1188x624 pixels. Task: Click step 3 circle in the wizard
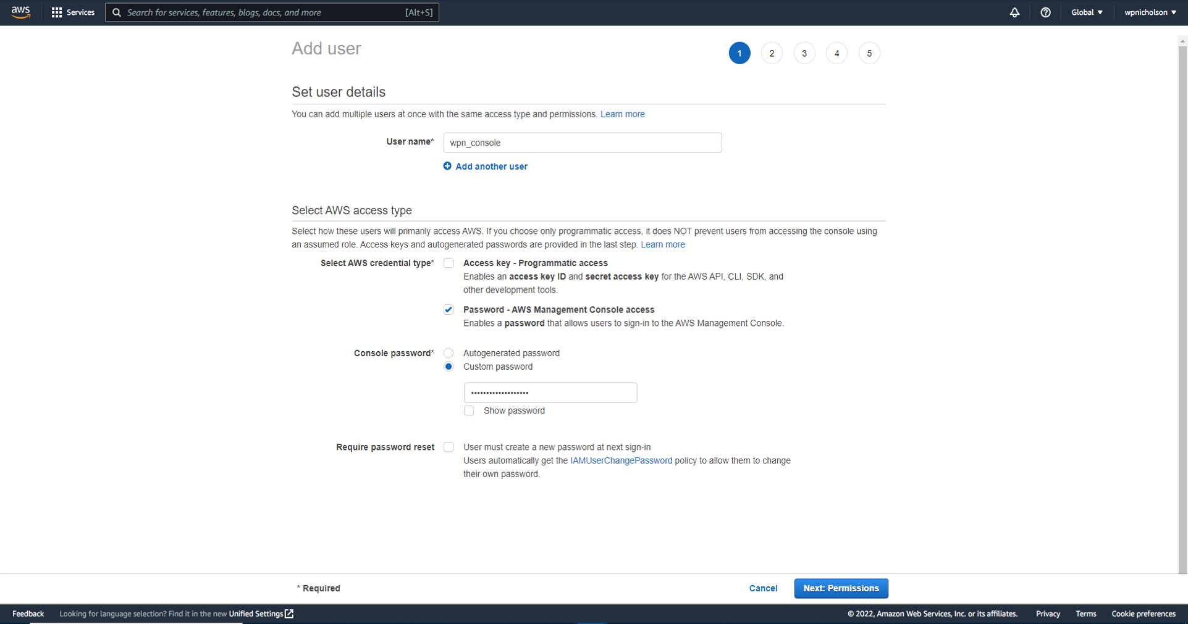804,53
